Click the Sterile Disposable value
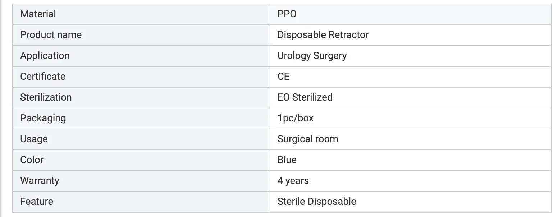 pyautogui.click(x=316, y=202)
